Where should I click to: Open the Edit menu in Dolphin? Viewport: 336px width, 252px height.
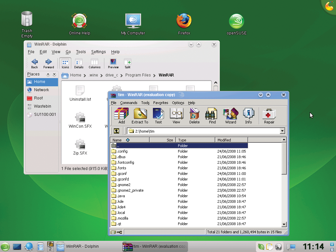[43, 52]
